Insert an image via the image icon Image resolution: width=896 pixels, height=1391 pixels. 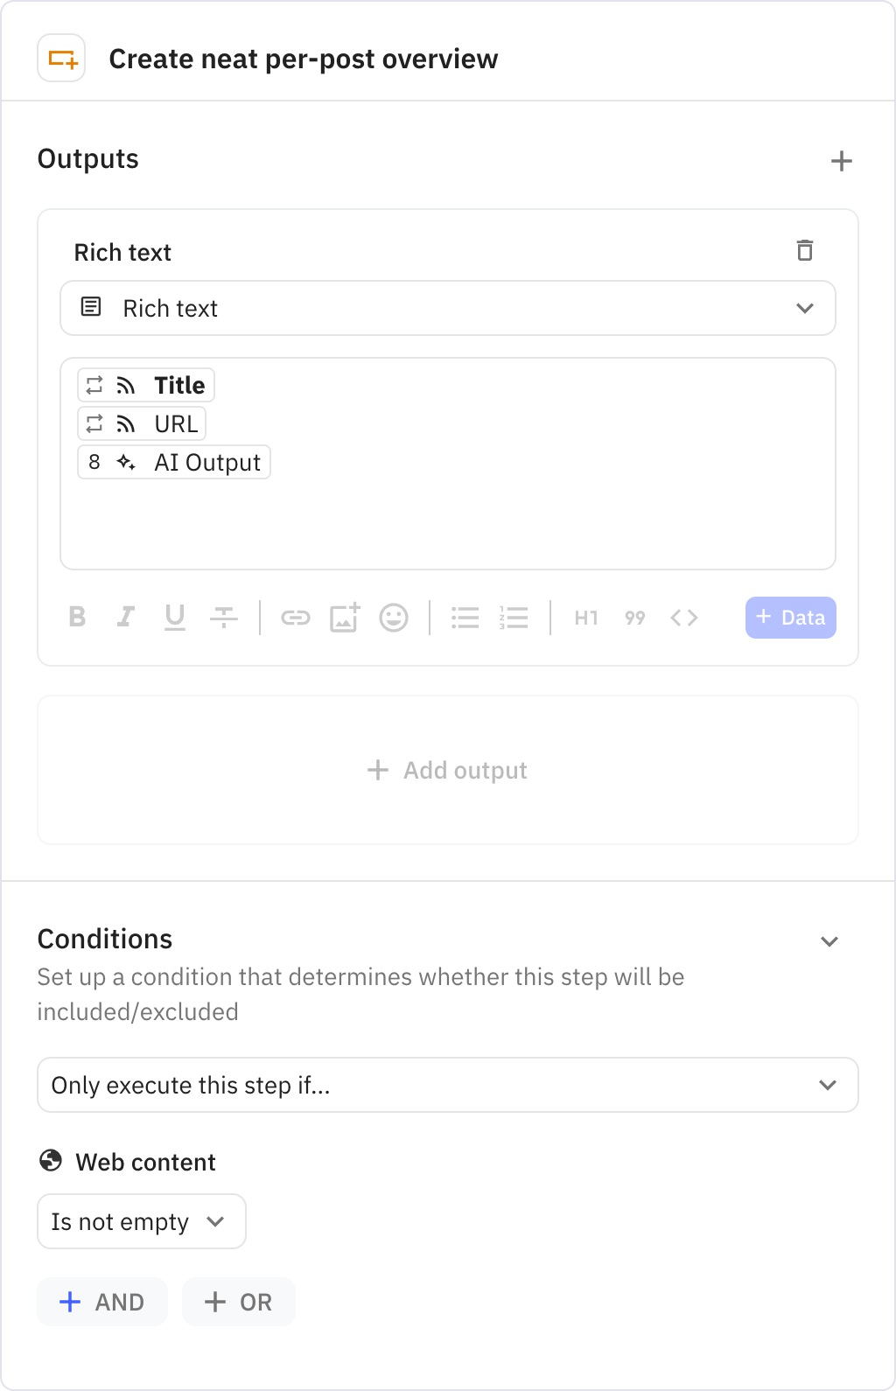click(346, 618)
